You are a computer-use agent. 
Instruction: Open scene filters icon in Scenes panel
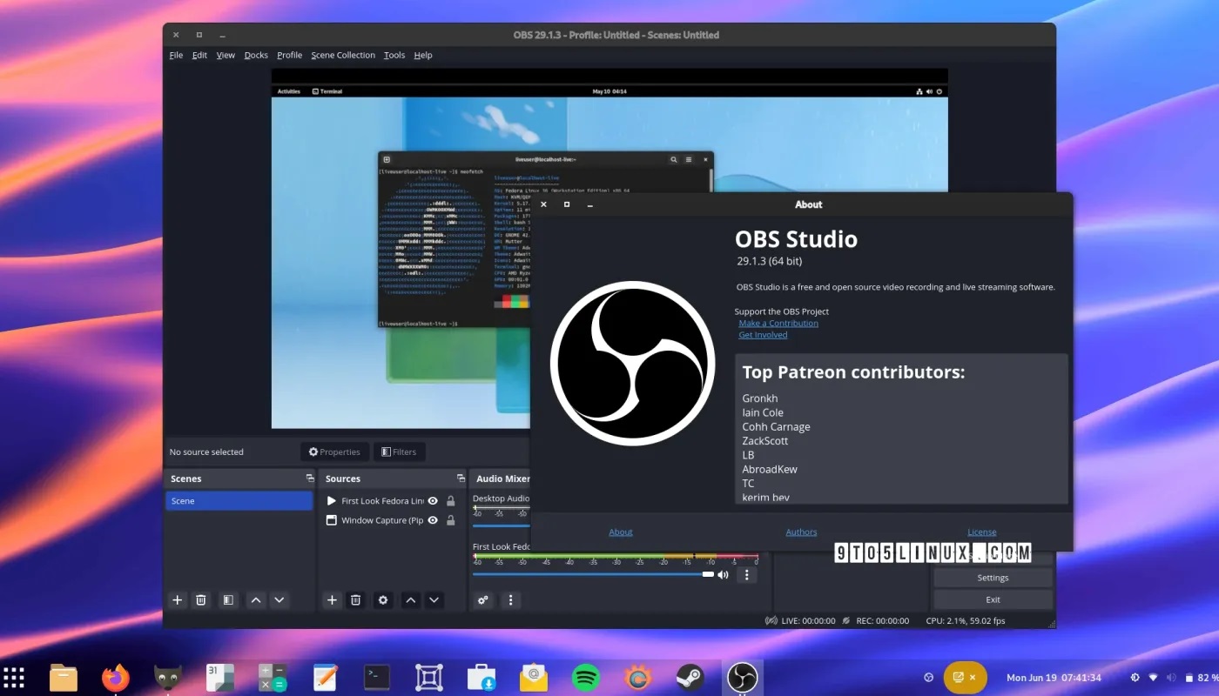[x=227, y=600]
